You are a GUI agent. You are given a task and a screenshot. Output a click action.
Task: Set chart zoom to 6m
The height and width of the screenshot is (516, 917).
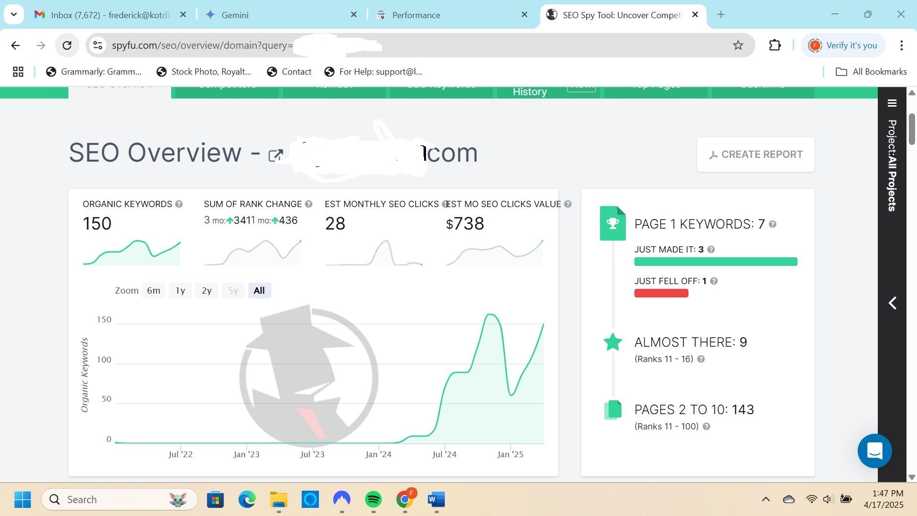(153, 291)
